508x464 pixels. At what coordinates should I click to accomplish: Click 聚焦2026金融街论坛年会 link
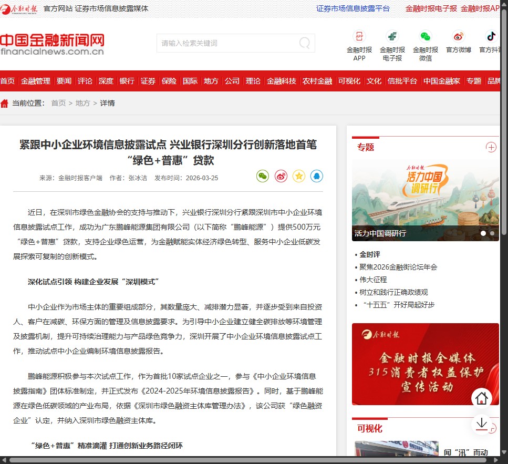(398, 267)
